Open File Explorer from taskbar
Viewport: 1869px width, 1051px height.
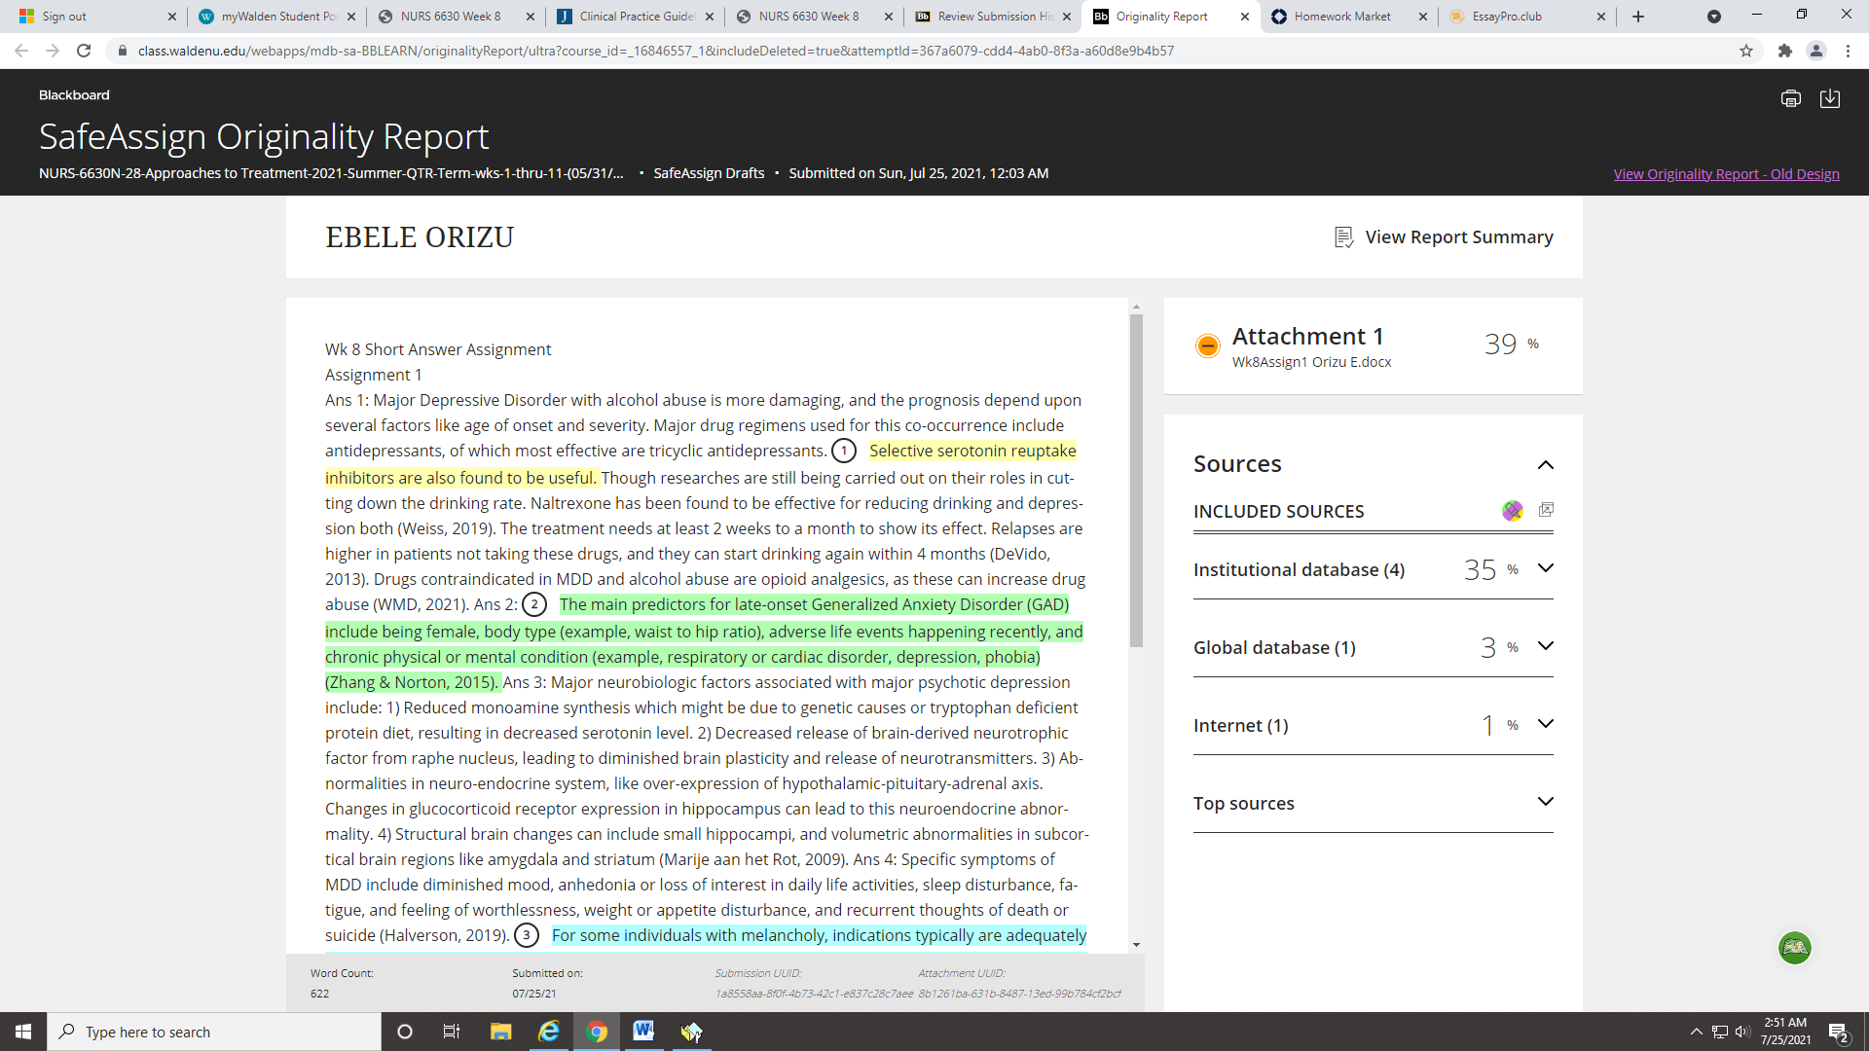click(500, 1032)
